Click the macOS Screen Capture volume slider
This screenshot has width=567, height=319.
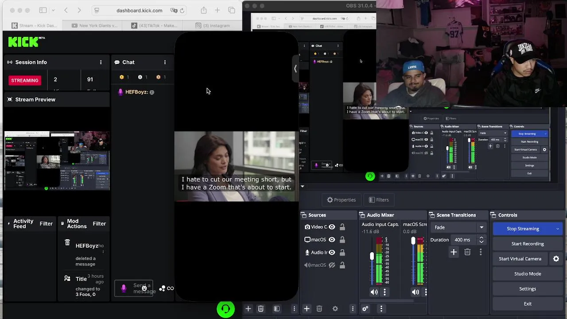[x=413, y=261]
